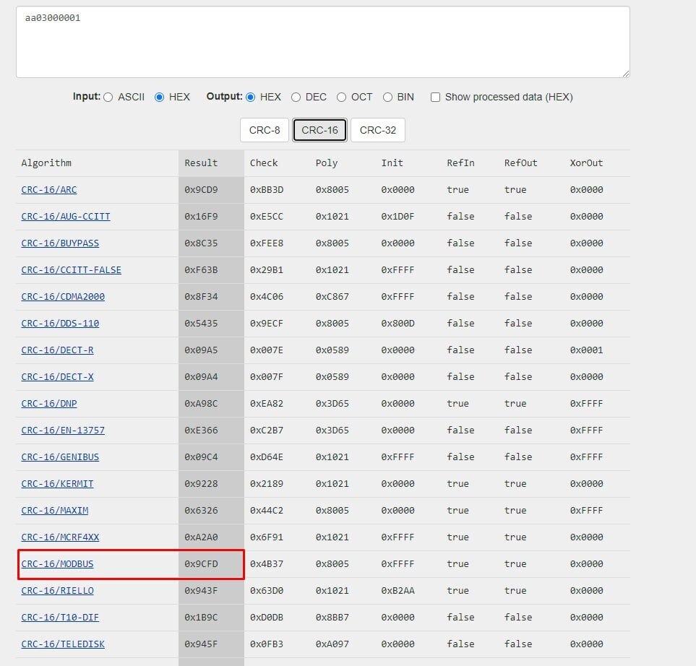Click the input text area resize handle
The width and height of the screenshot is (696, 666).
[x=625, y=74]
